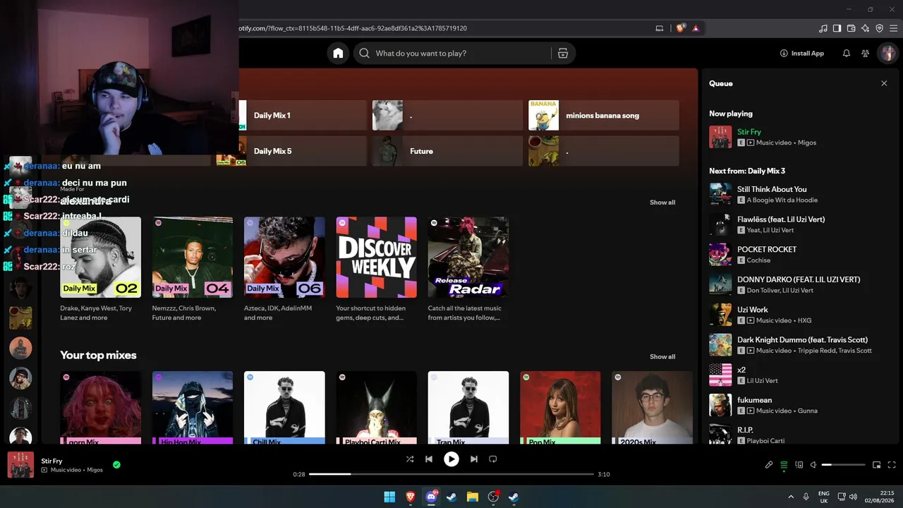
Task: Expand the hidden system tray icons chevron
Action: (x=791, y=497)
